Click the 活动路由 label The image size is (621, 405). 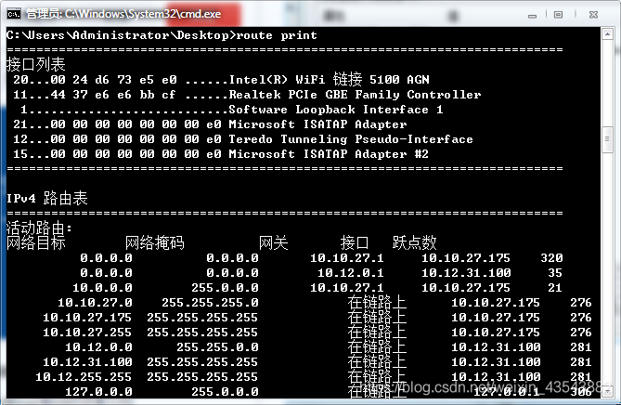pos(38,229)
